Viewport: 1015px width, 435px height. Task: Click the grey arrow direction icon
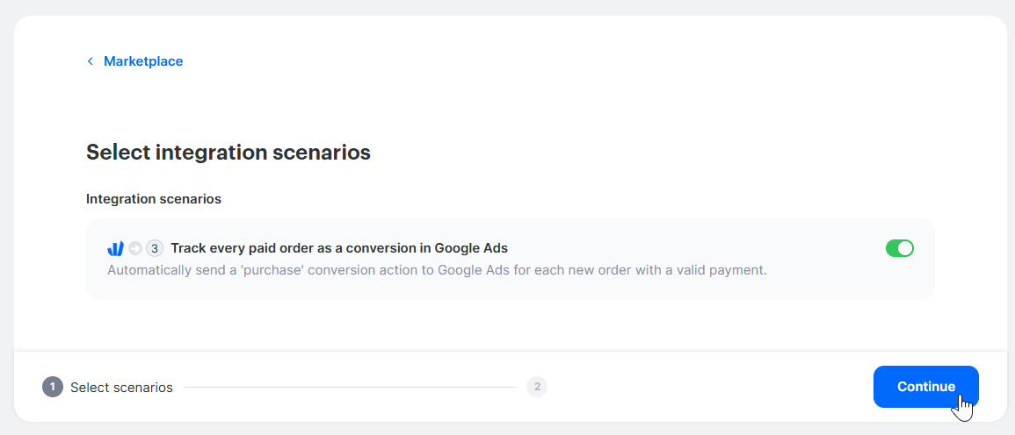tap(134, 248)
